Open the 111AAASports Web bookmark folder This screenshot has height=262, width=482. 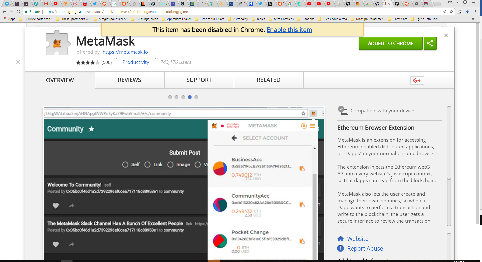(x=35, y=19)
